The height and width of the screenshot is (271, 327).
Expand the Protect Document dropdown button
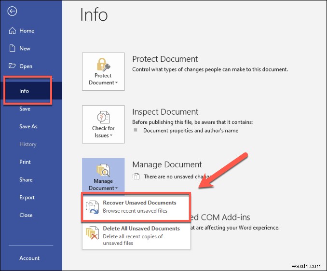coord(103,71)
